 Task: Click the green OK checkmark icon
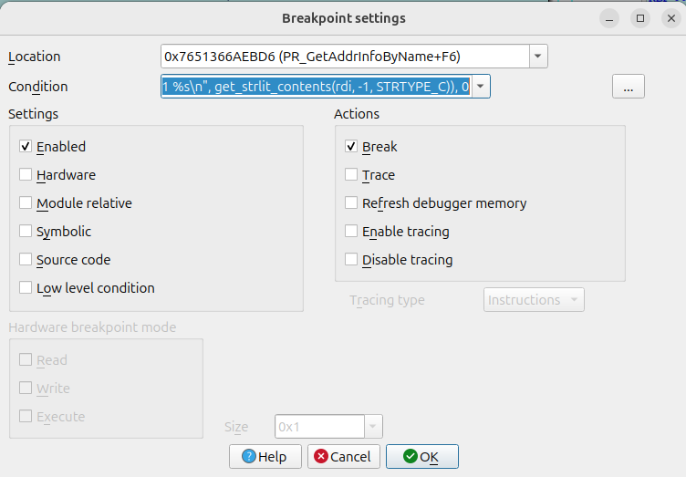[410, 456]
